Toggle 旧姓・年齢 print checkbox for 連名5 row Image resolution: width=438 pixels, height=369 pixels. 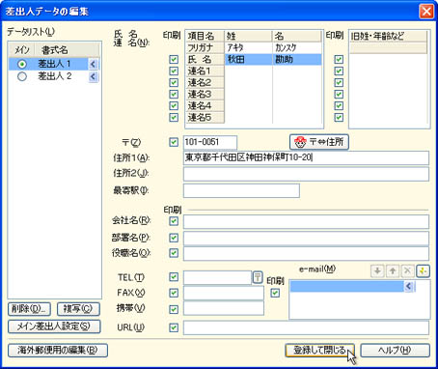339,117
